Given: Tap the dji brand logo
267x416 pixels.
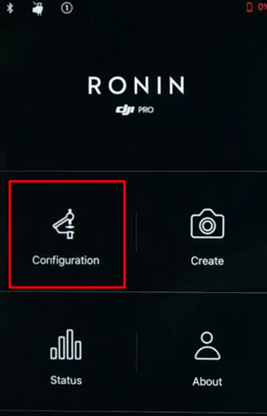Looking at the screenshot, I should click(125, 110).
